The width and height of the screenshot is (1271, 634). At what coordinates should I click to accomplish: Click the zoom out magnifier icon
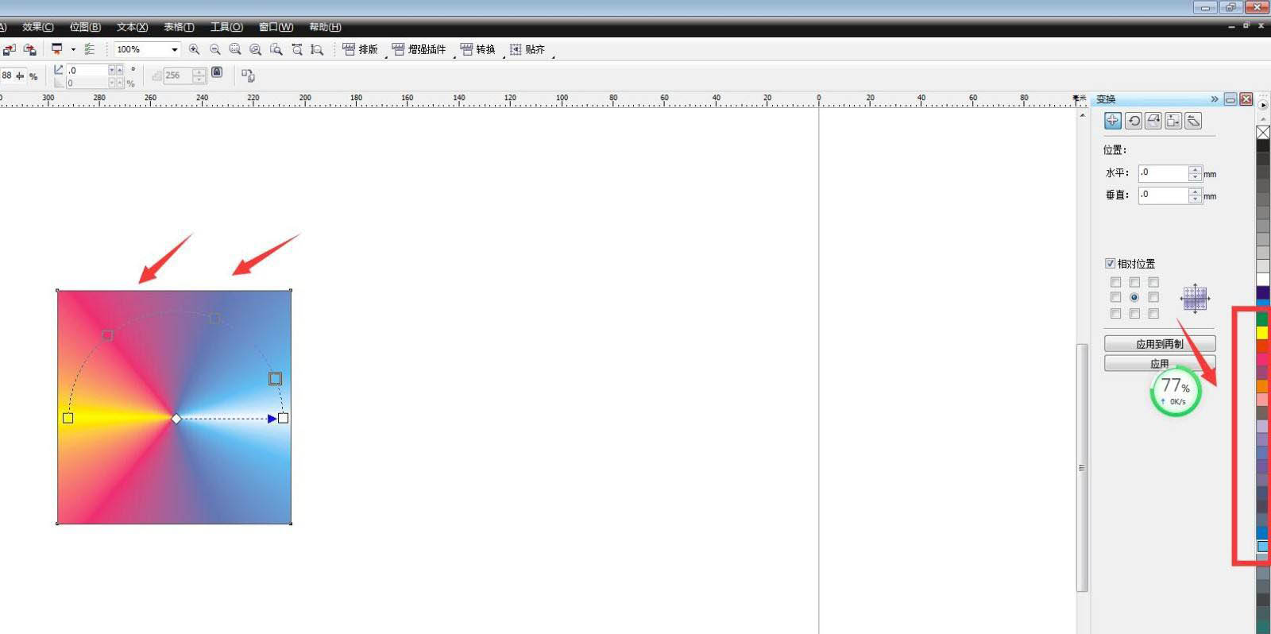(214, 49)
